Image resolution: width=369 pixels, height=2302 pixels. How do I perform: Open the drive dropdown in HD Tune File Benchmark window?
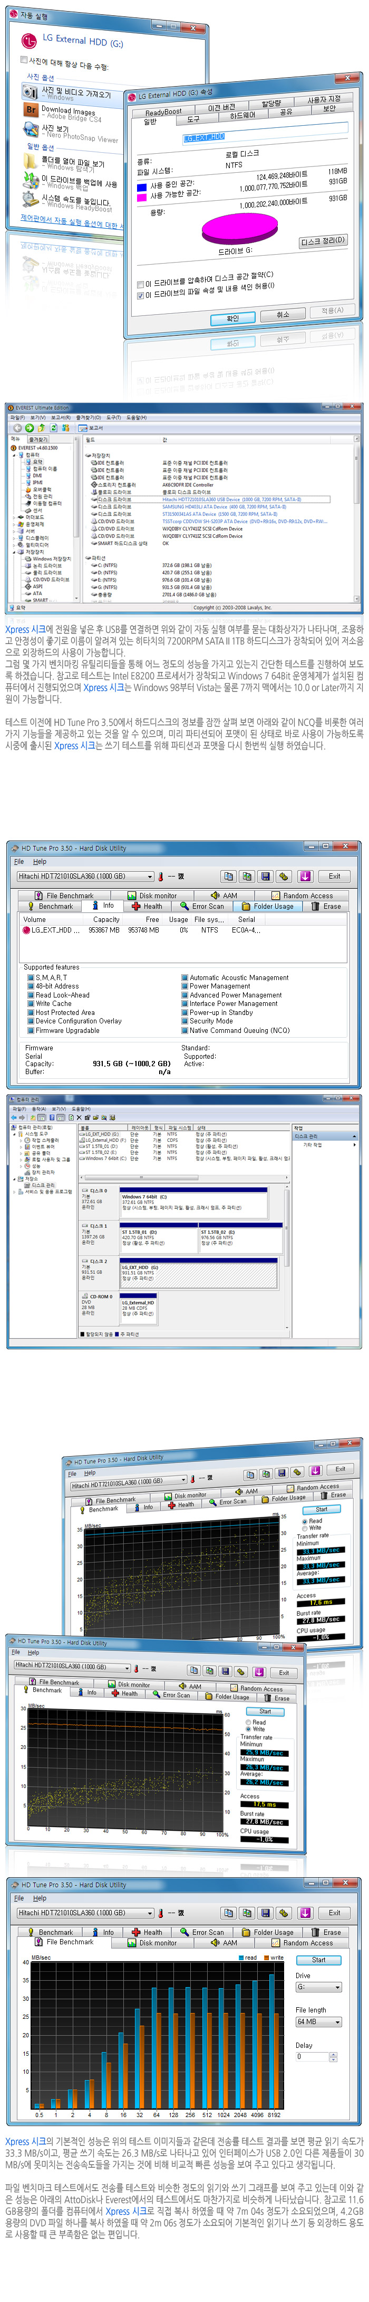(85, 1913)
